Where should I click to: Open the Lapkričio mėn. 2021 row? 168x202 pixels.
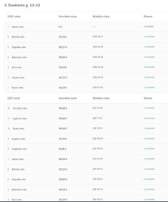click(86, 118)
